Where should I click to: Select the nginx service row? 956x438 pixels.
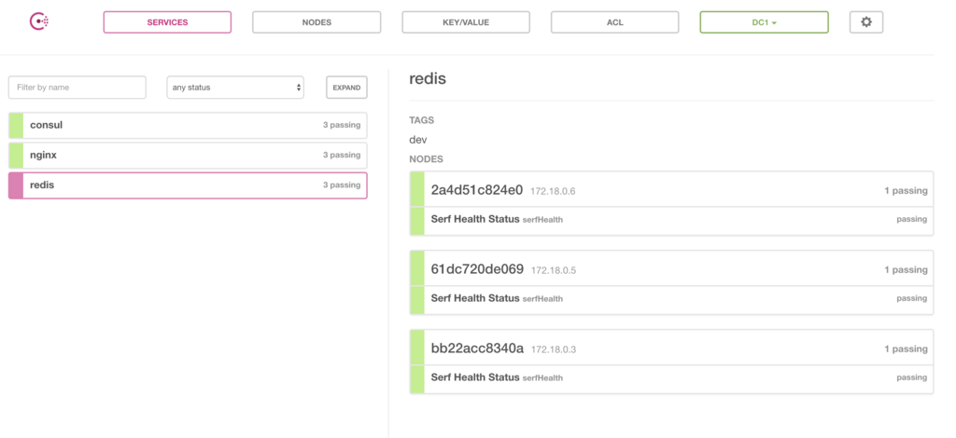188,155
